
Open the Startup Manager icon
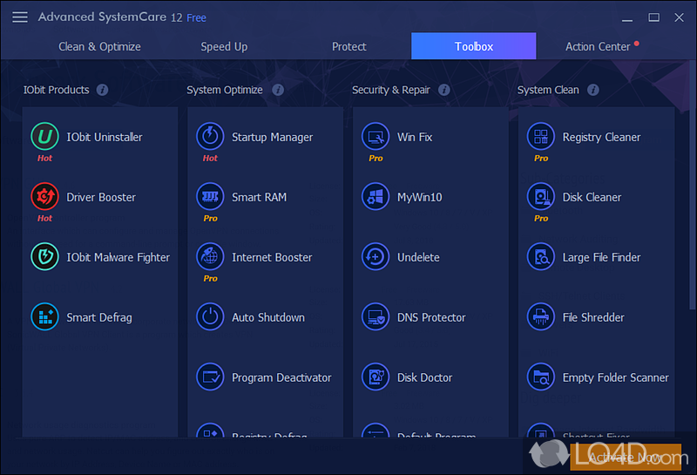click(210, 137)
